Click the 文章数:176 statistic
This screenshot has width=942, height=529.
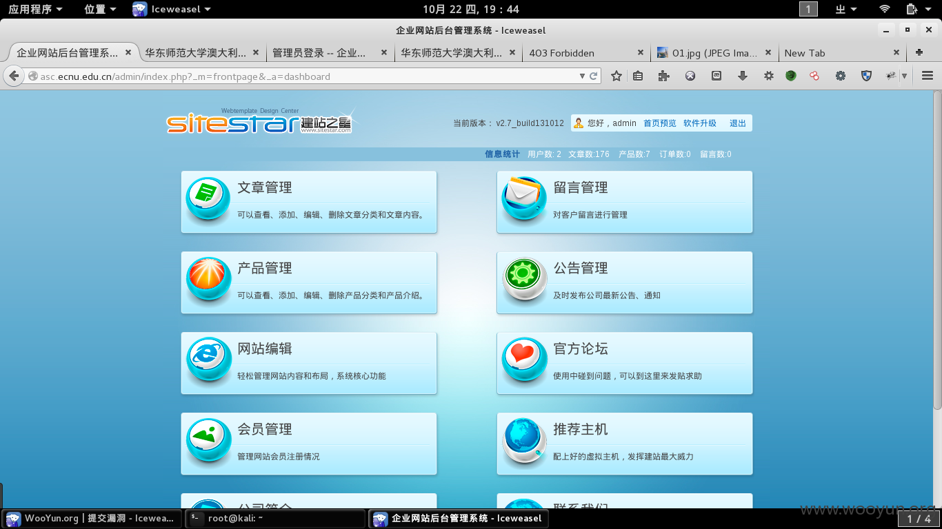(x=589, y=154)
